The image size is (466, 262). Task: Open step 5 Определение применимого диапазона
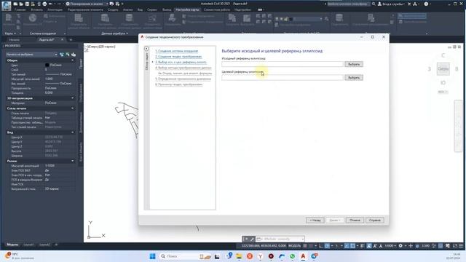point(183,79)
